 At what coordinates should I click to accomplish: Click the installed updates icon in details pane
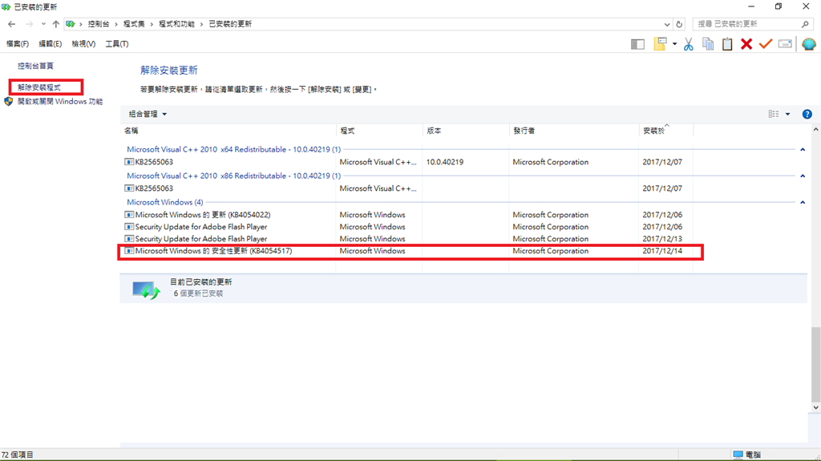146,289
